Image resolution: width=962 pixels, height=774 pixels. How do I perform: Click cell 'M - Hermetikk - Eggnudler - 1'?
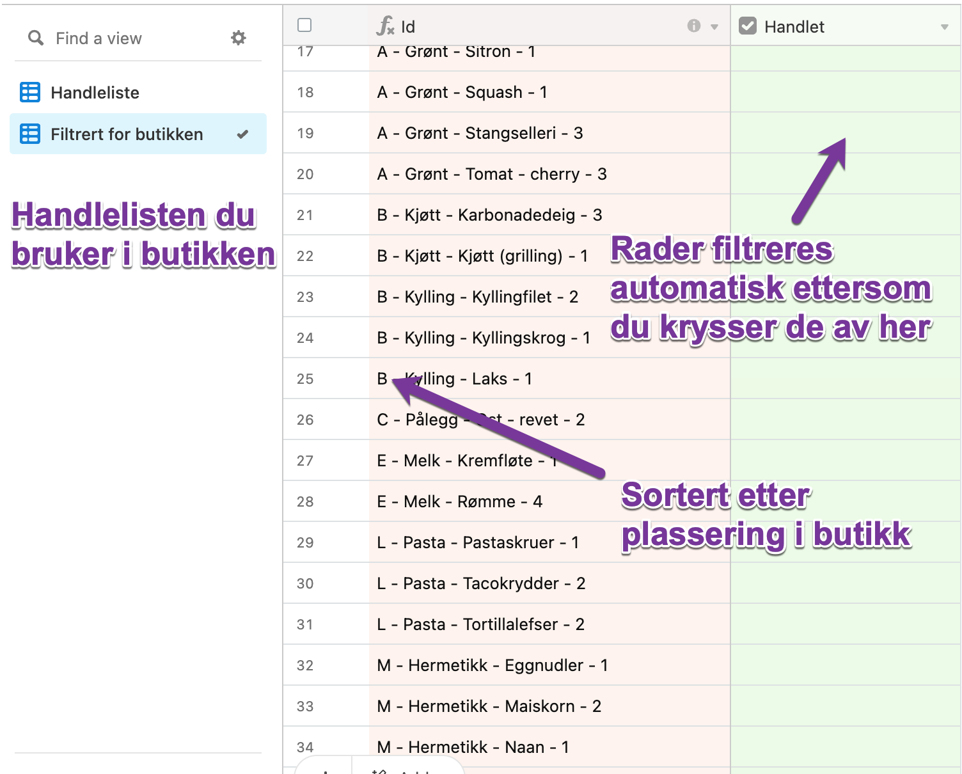click(549, 665)
